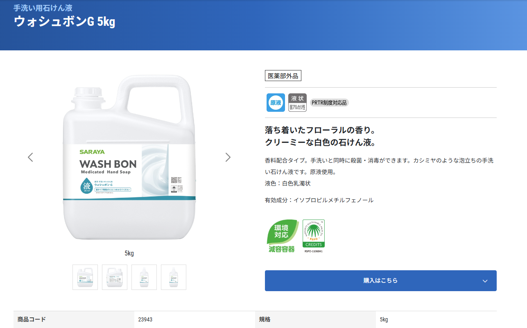Click the RSPO Credits palm logo
Screen dimensions: 527x328
(313, 234)
